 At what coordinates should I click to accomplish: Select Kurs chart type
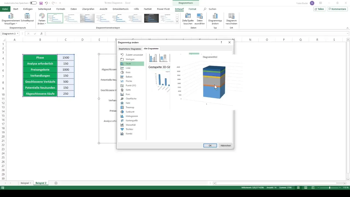132,94
